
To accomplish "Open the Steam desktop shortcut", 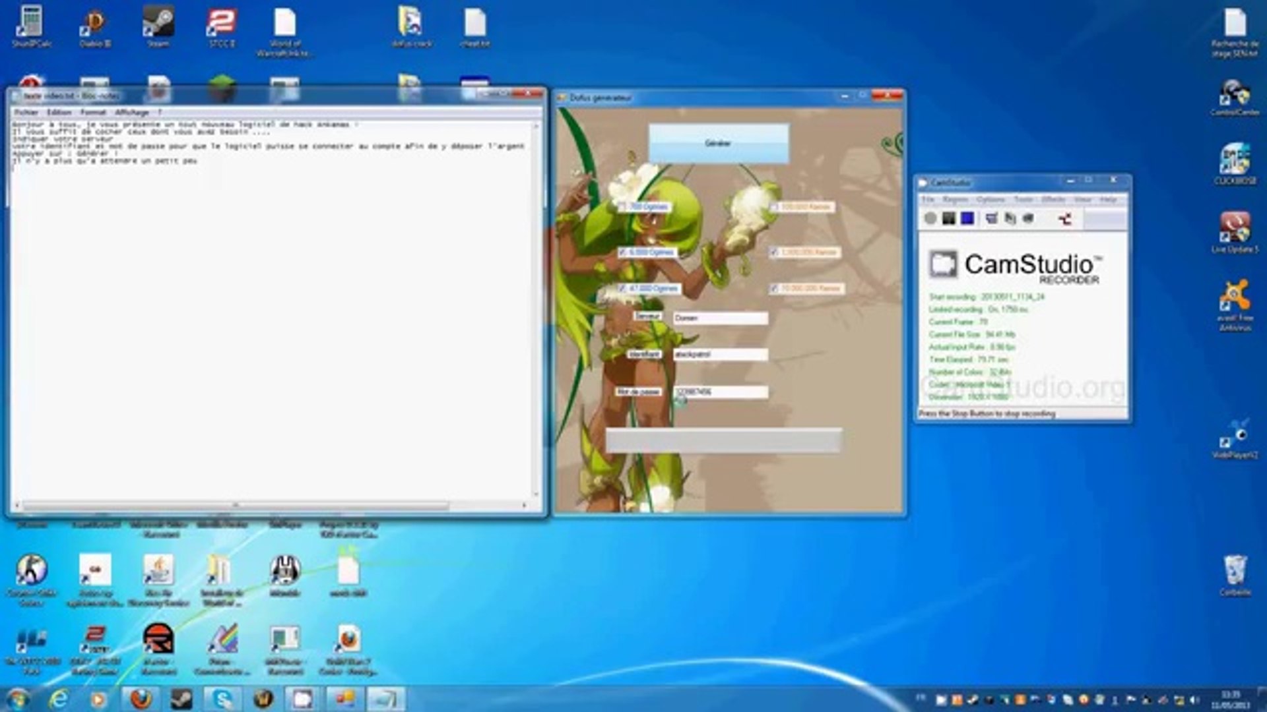I will 158,28.
